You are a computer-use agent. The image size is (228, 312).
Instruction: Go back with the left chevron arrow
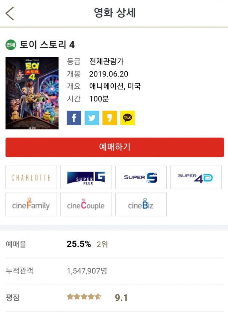click(x=10, y=13)
